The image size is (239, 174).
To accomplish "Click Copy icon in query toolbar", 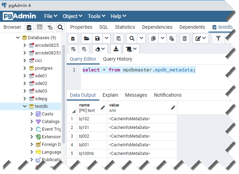I will pos(153,38).
